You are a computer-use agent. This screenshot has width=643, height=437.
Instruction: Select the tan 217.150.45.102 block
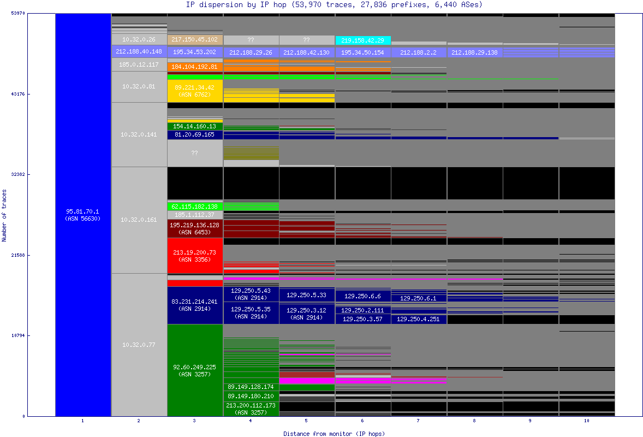[194, 39]
